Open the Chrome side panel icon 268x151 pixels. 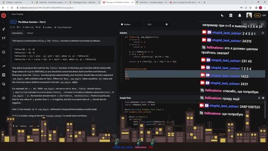click(x=256, y=8)
